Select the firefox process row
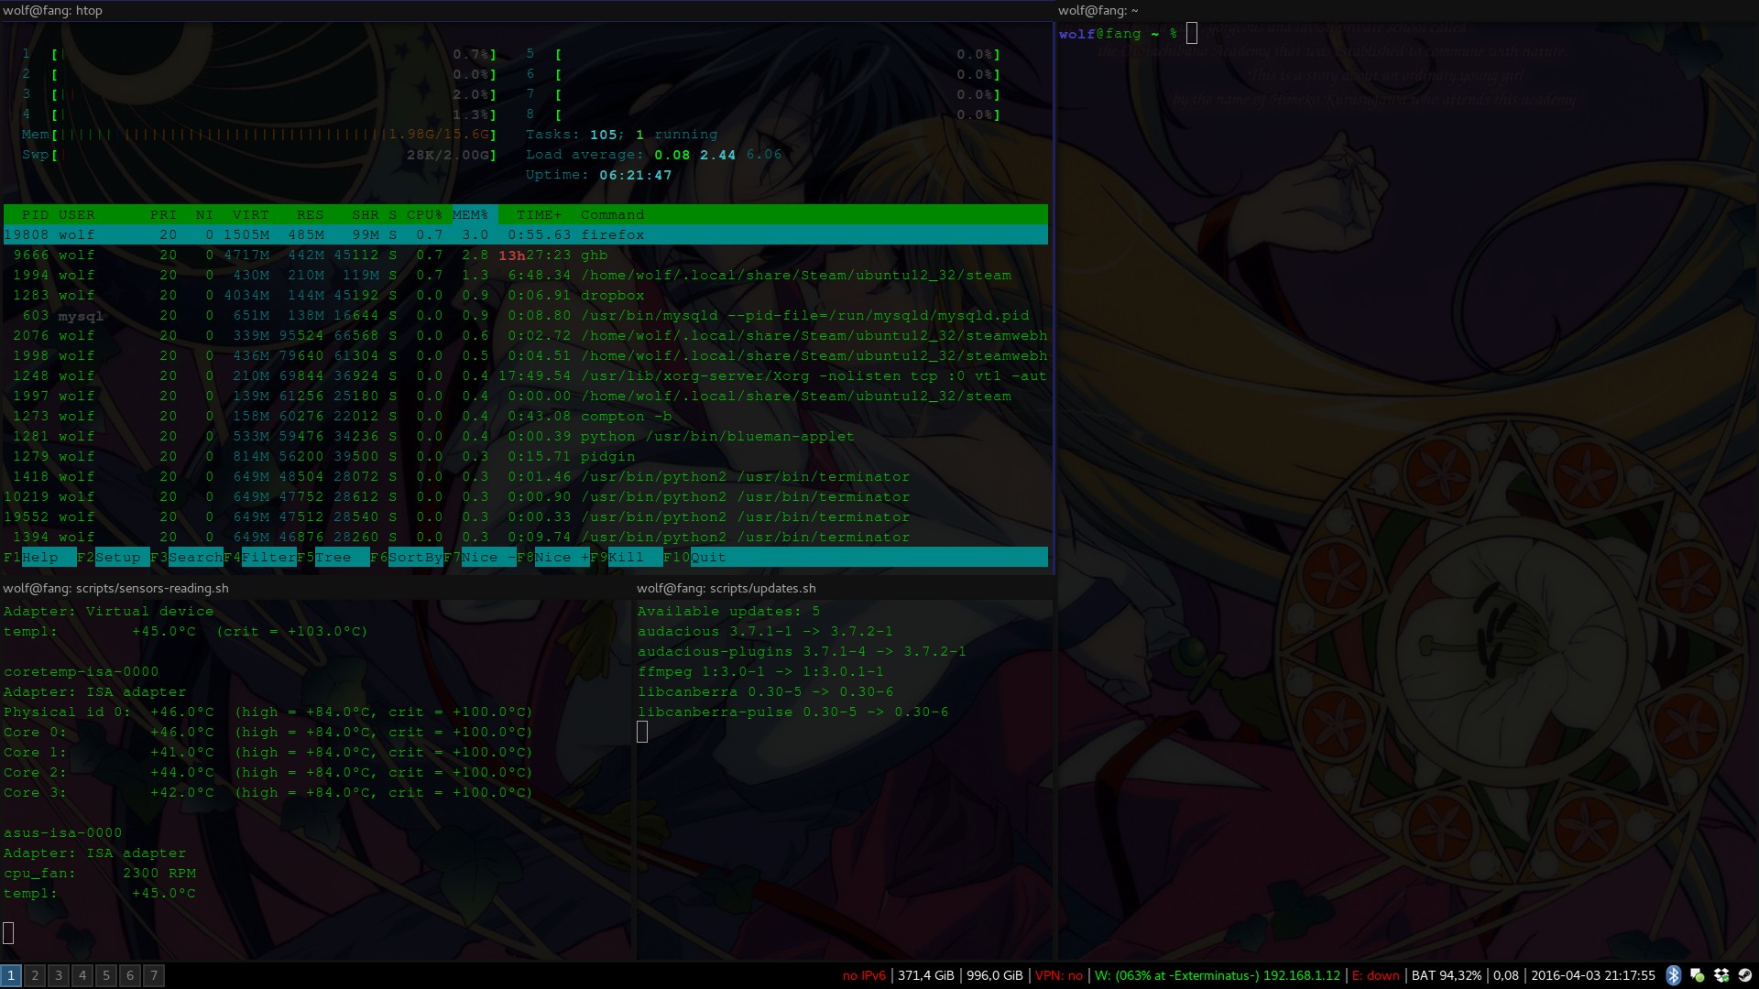Screen dimensions: 1759x989 [526, 234]
